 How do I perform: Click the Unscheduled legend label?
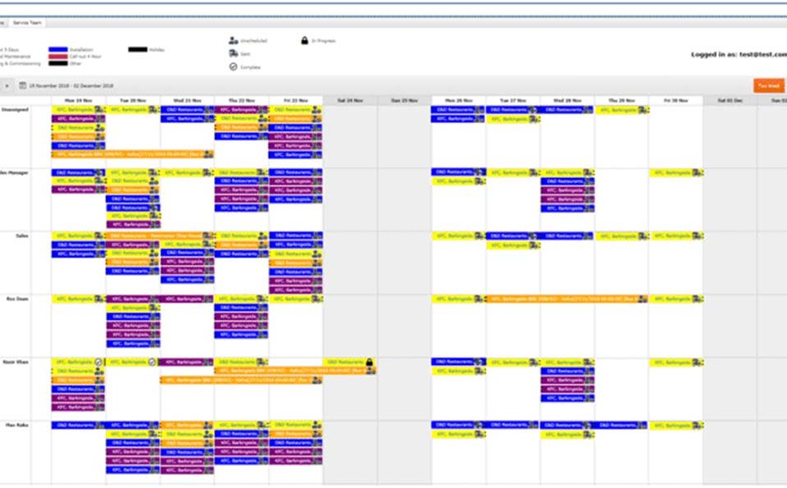tap(253, 41)
